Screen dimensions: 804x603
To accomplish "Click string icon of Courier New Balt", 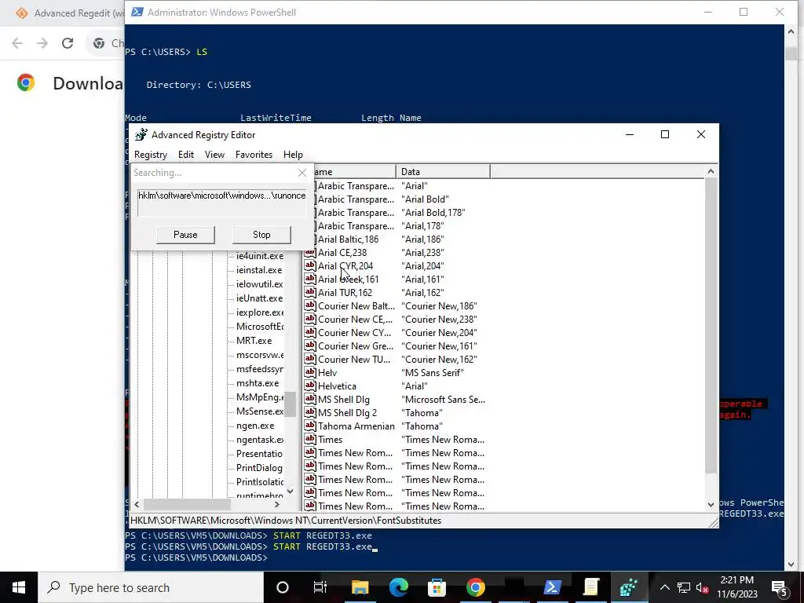I will pos(309,305).
